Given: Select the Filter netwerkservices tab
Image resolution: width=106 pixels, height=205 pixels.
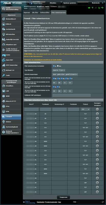Looking at the screenshot, I should tap(59, 13).
